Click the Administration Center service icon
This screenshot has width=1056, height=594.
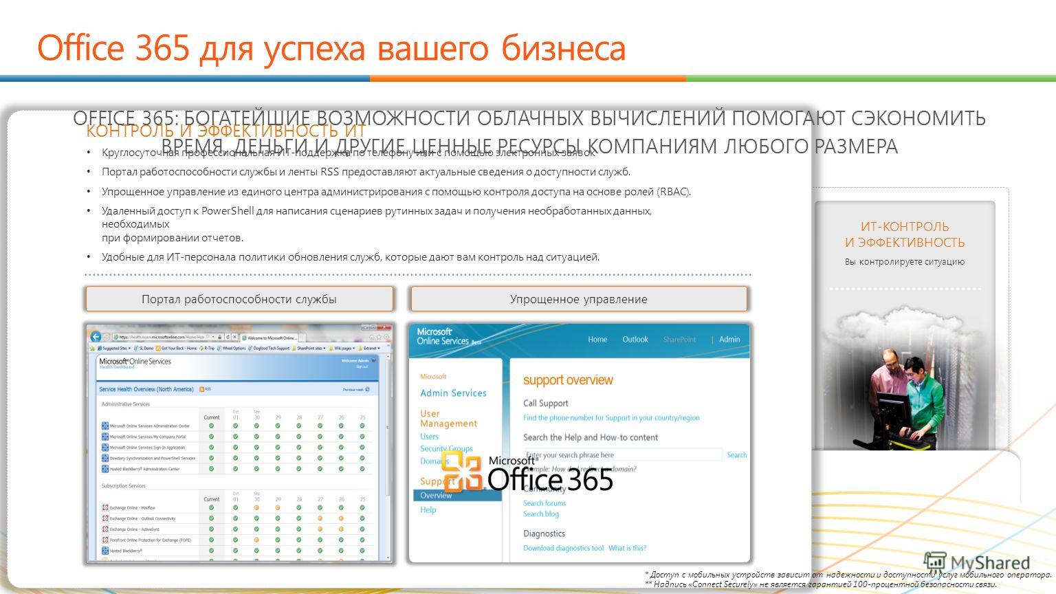(105, 426)
